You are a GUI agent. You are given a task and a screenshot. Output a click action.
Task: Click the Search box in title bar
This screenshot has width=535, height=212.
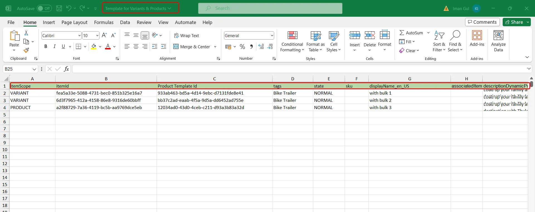coord(270,8)
